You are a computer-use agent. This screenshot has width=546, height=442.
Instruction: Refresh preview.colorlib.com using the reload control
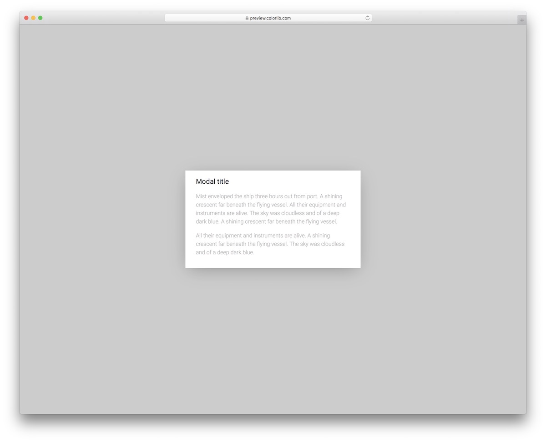(367, 18)
